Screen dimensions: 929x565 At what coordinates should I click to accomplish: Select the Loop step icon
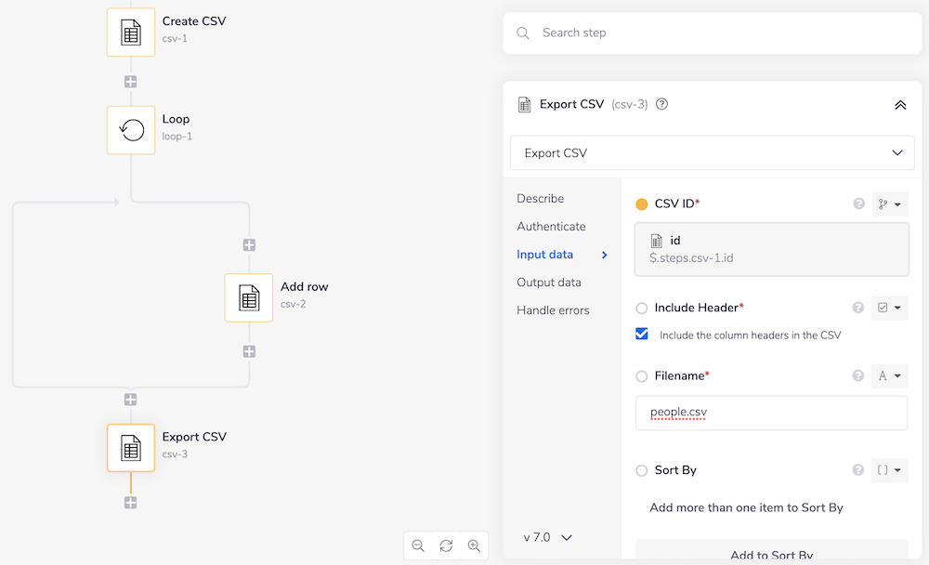[x=131, y=130]
